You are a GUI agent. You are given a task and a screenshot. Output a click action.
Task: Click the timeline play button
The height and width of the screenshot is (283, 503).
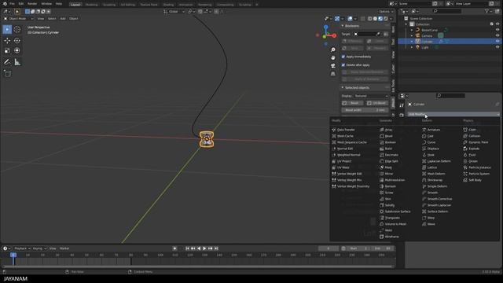pos(204,248)
